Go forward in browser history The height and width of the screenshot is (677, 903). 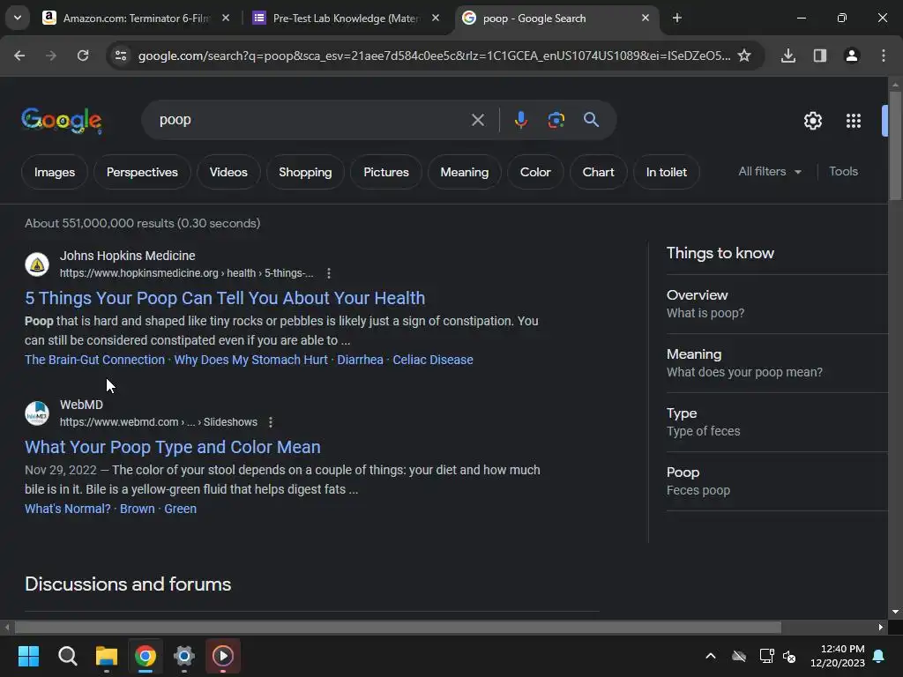coord(51,56)
